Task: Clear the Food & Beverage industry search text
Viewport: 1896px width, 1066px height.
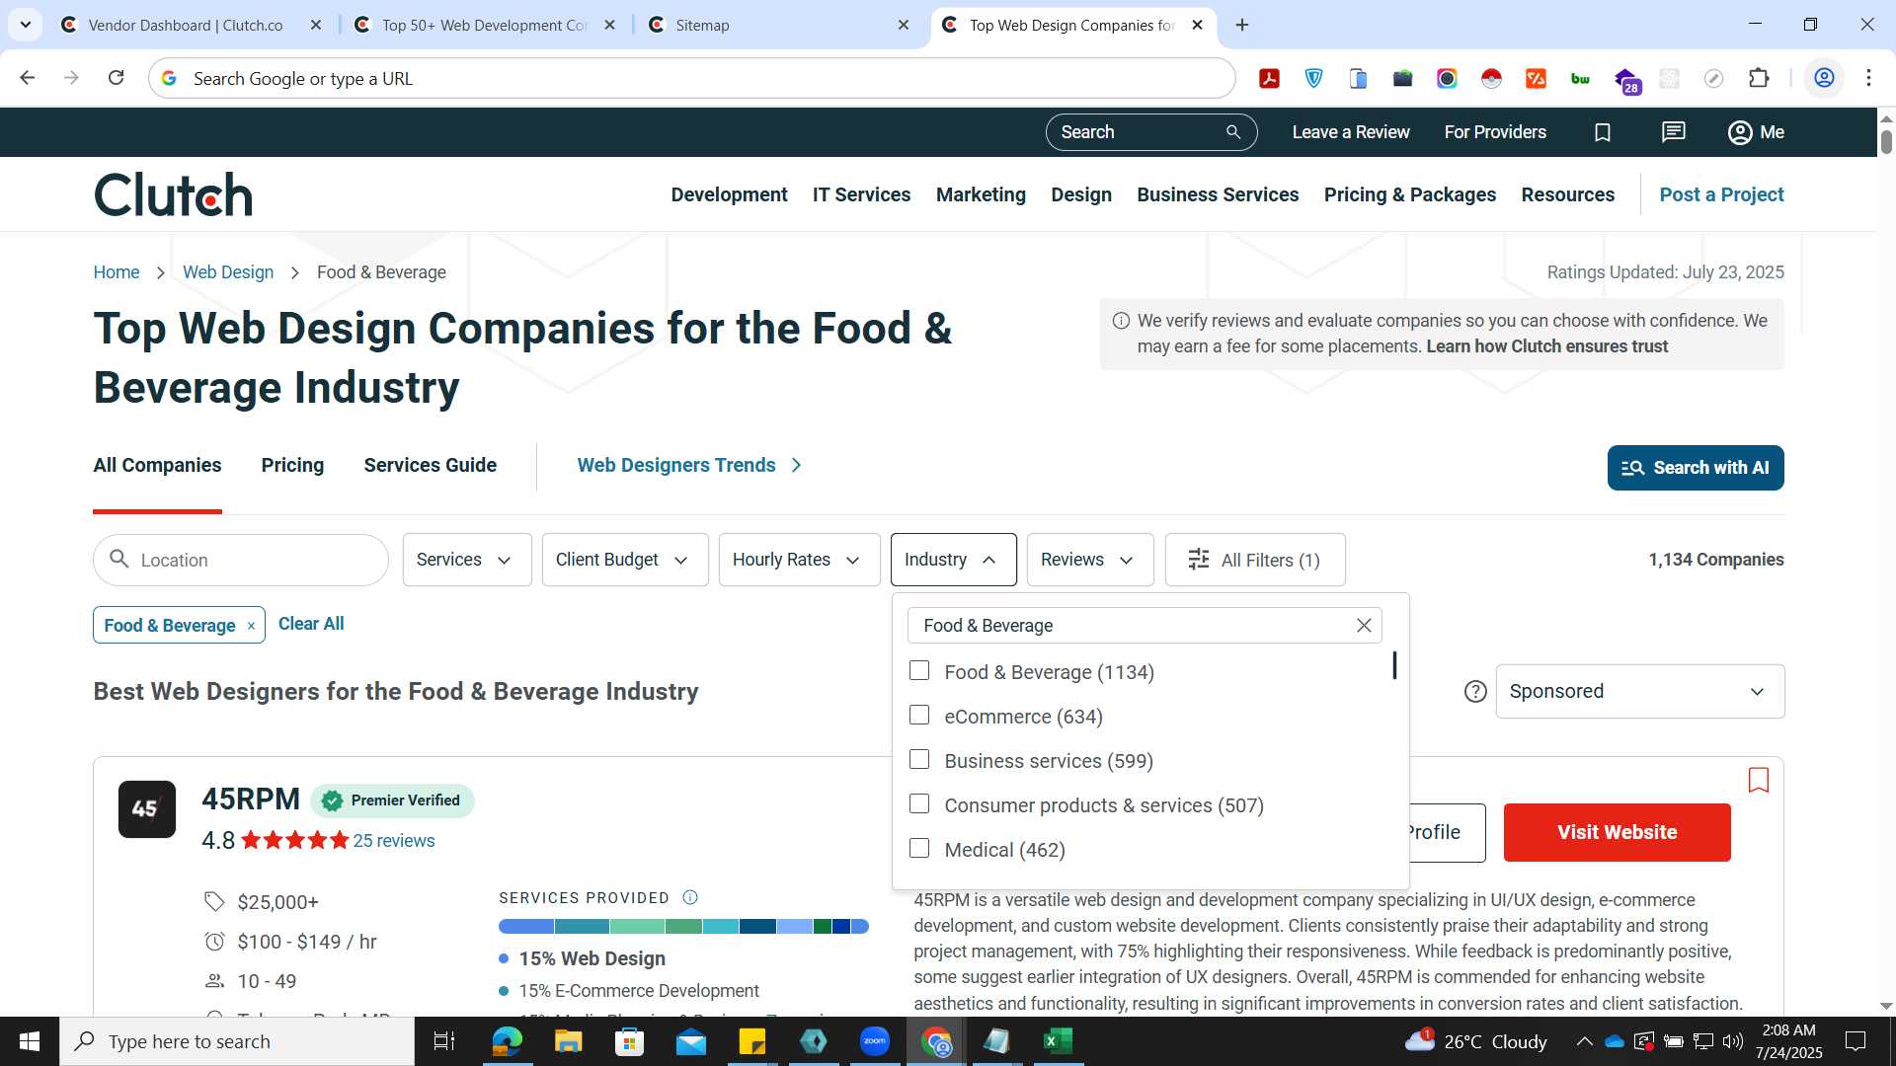Action: [1364, 626]
